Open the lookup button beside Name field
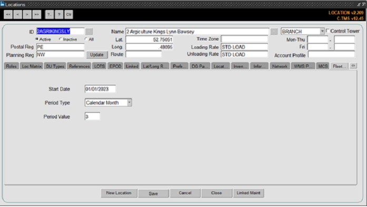The width and height of the screenshot is (367, 207). [x=274, y=32]
